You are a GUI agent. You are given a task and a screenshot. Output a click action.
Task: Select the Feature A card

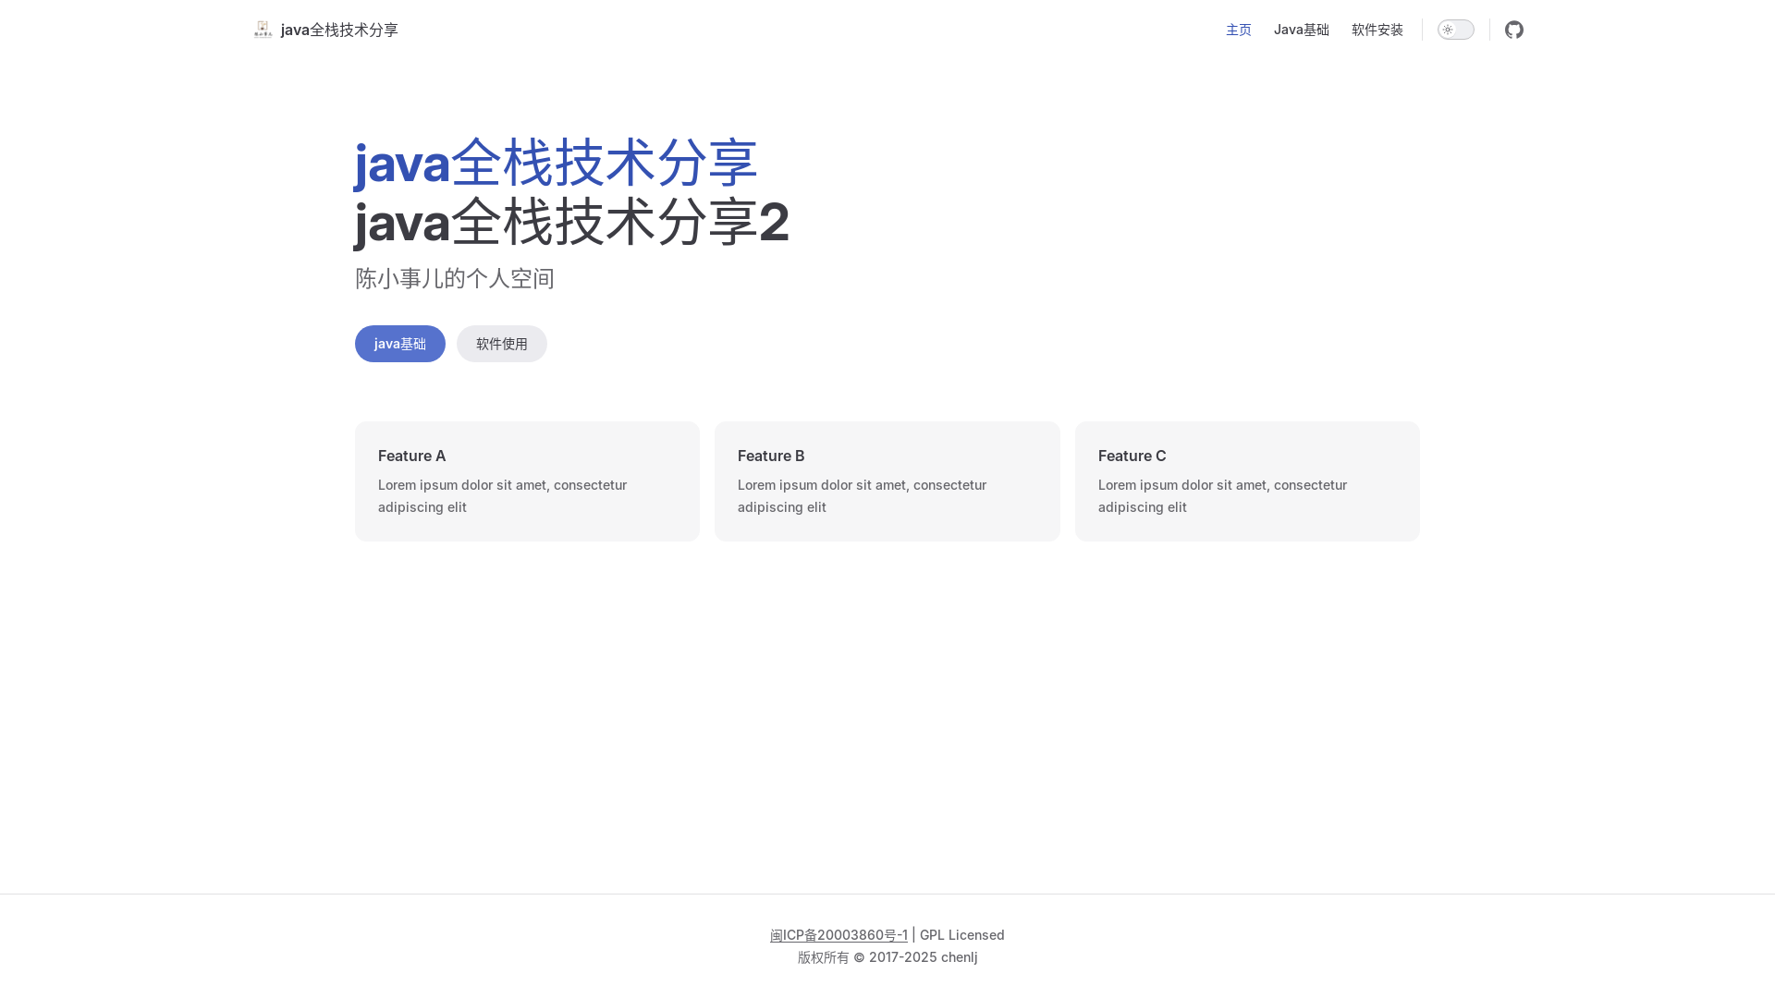click(x=527, y=481)
